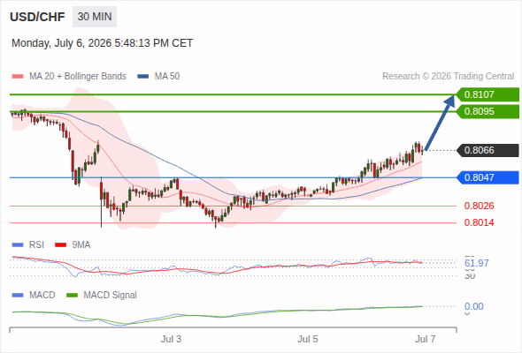Click the RSI value 61.97 label
The image size is (522, 353).
coord(477,263)
